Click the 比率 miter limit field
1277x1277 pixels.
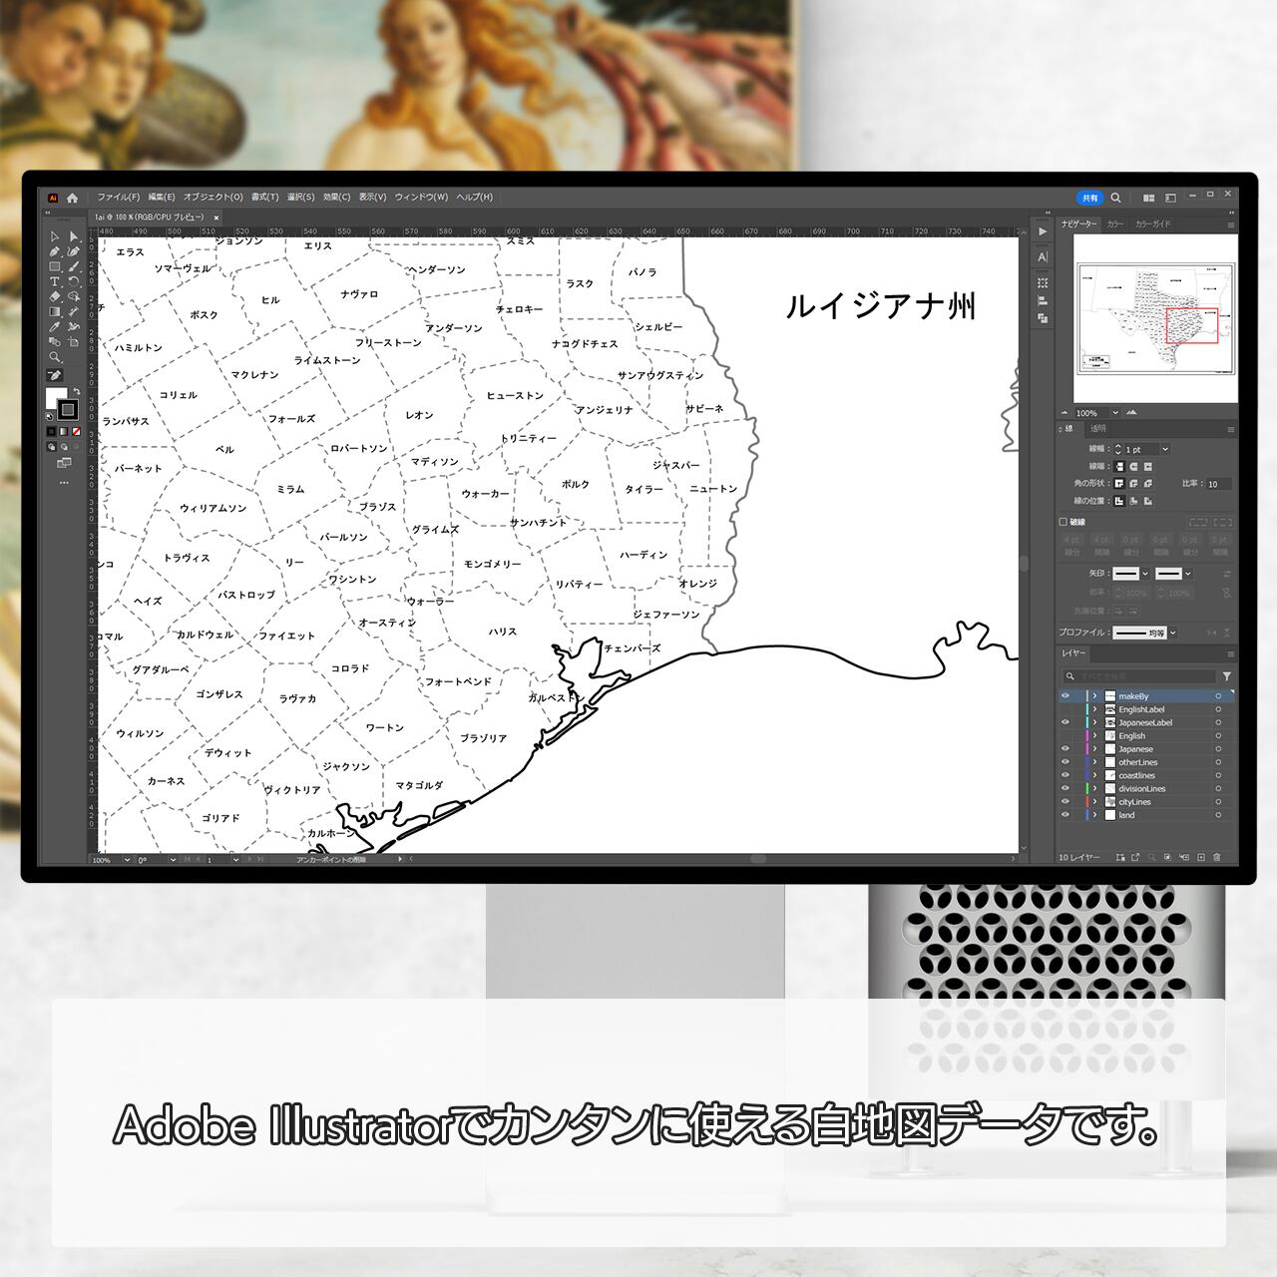pyautogui.click(x=1219, y=484)
